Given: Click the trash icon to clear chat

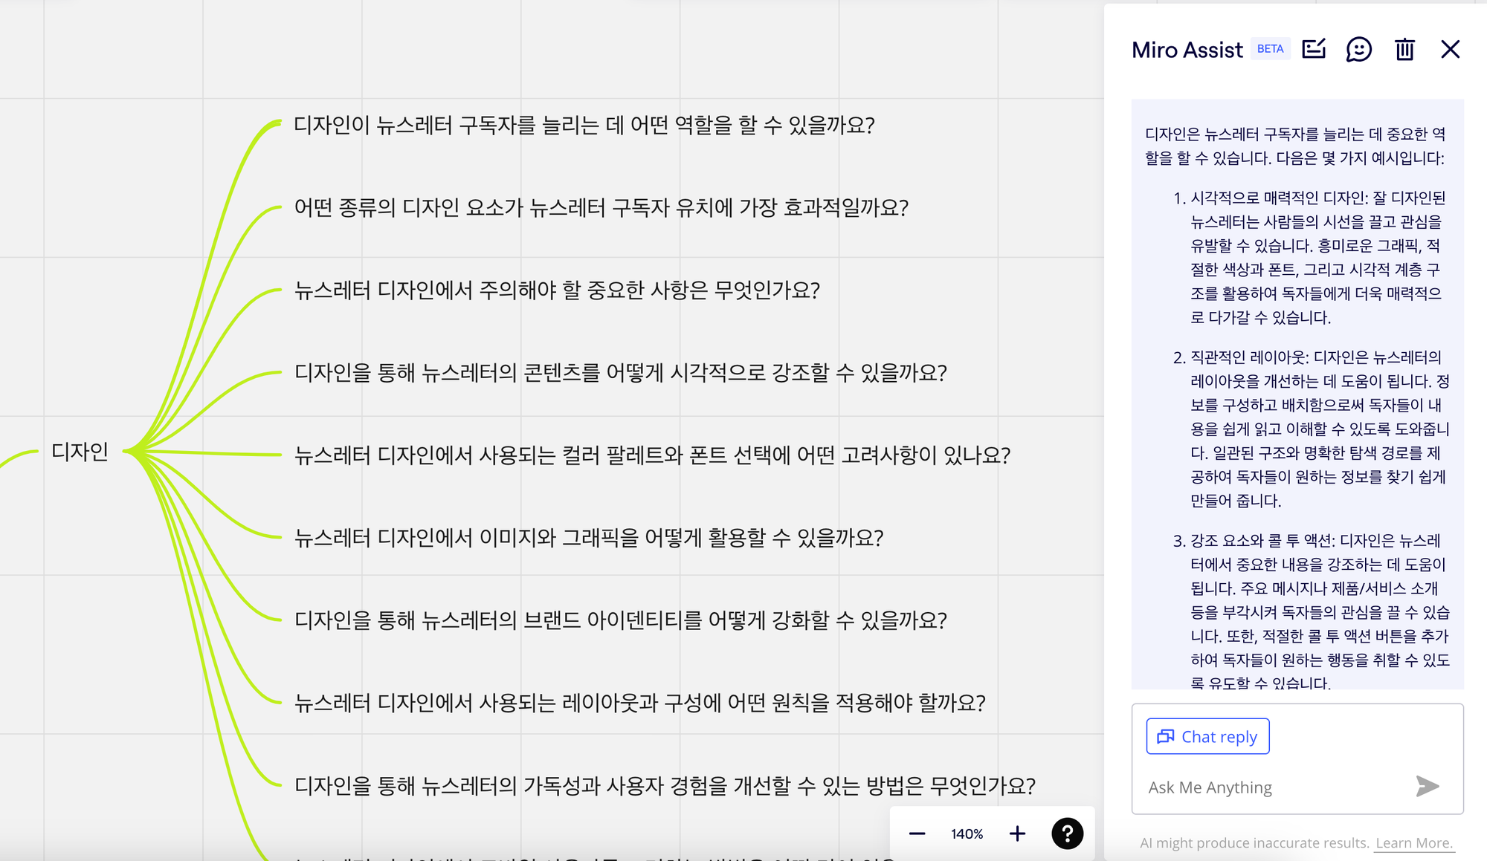Looking at the screenshot, I should click(x=1404, y=50).
